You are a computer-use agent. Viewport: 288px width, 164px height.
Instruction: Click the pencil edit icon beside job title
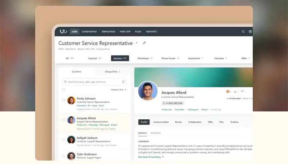[144, 43]
